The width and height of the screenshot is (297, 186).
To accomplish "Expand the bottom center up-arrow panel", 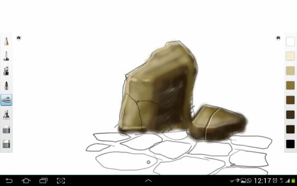I will 148,181.
